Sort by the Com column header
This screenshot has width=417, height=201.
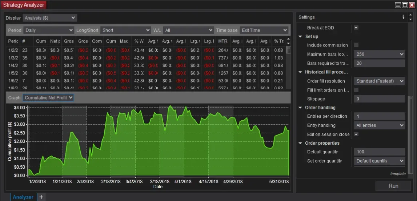coord(97,41)
